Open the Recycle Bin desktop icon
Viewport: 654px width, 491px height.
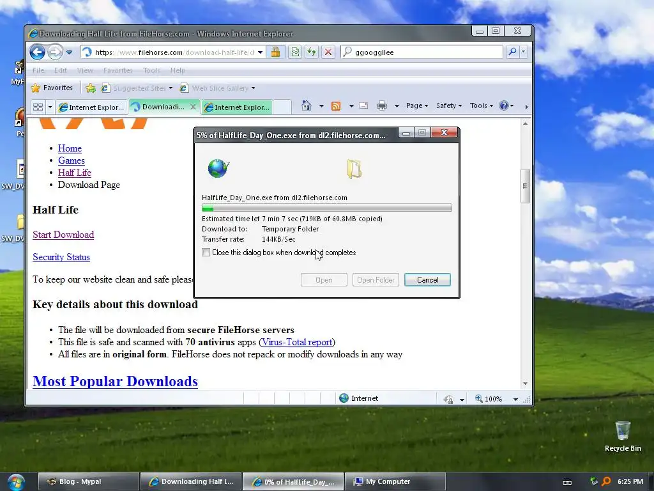[623, 436]
